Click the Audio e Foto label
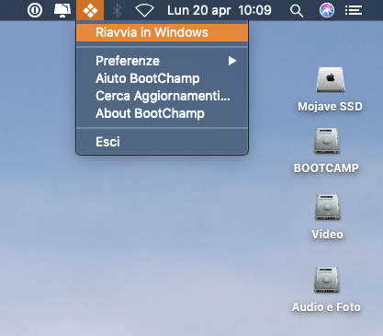The width and height of the screenshot is (383, 336). tap(326, 307)
